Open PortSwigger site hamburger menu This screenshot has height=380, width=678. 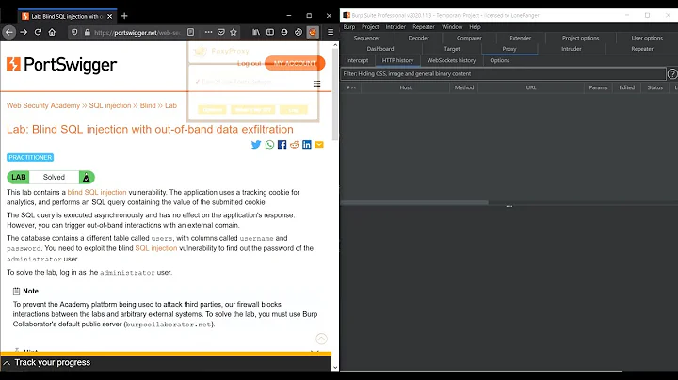[x=317, y=84]
